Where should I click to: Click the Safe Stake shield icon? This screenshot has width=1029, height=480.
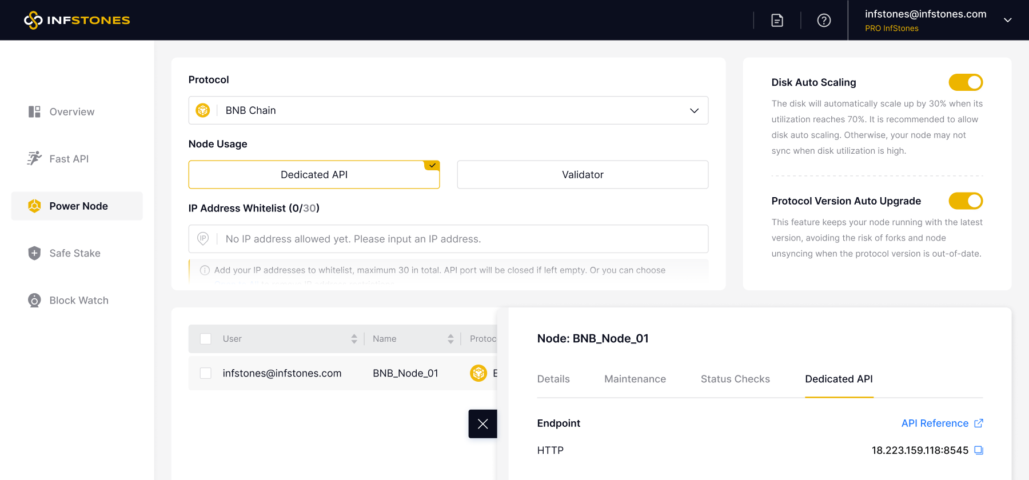pos(34,253)
